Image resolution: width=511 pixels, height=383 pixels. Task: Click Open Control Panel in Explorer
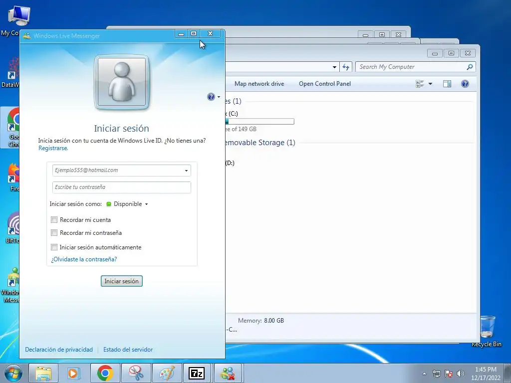point(324,84)
